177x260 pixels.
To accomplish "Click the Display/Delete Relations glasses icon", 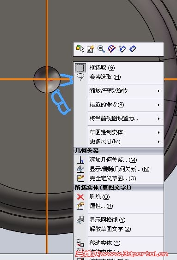I will [x=80, y=169].
